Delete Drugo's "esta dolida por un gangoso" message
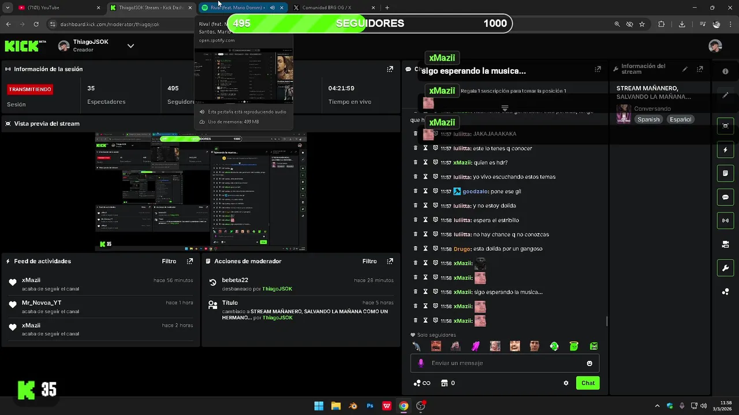Viewport: 739px width, 415px height. coord(416,249)
